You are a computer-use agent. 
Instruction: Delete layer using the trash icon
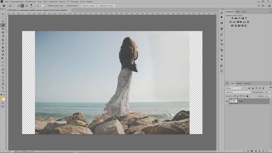tap(267, 151)
